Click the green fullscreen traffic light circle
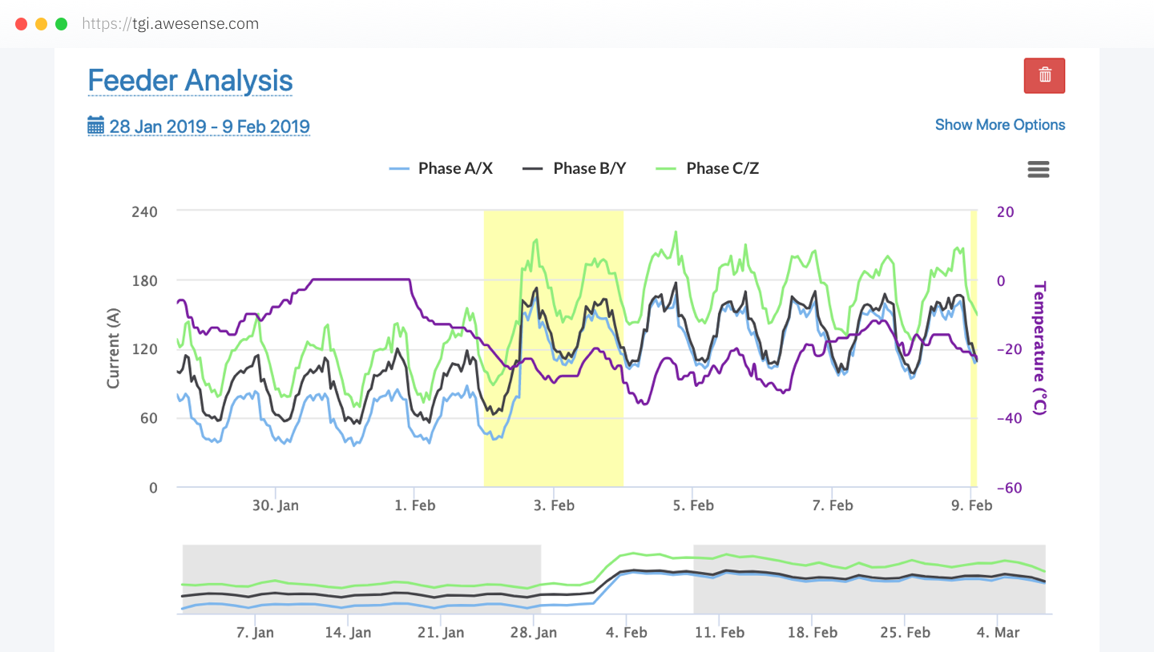Viewport: 1154px width, 652px height. (60, 23)
